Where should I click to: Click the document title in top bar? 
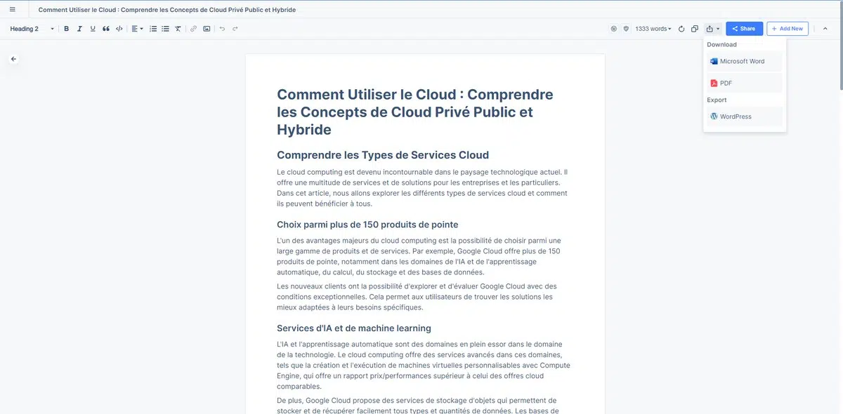pos(166,10)
